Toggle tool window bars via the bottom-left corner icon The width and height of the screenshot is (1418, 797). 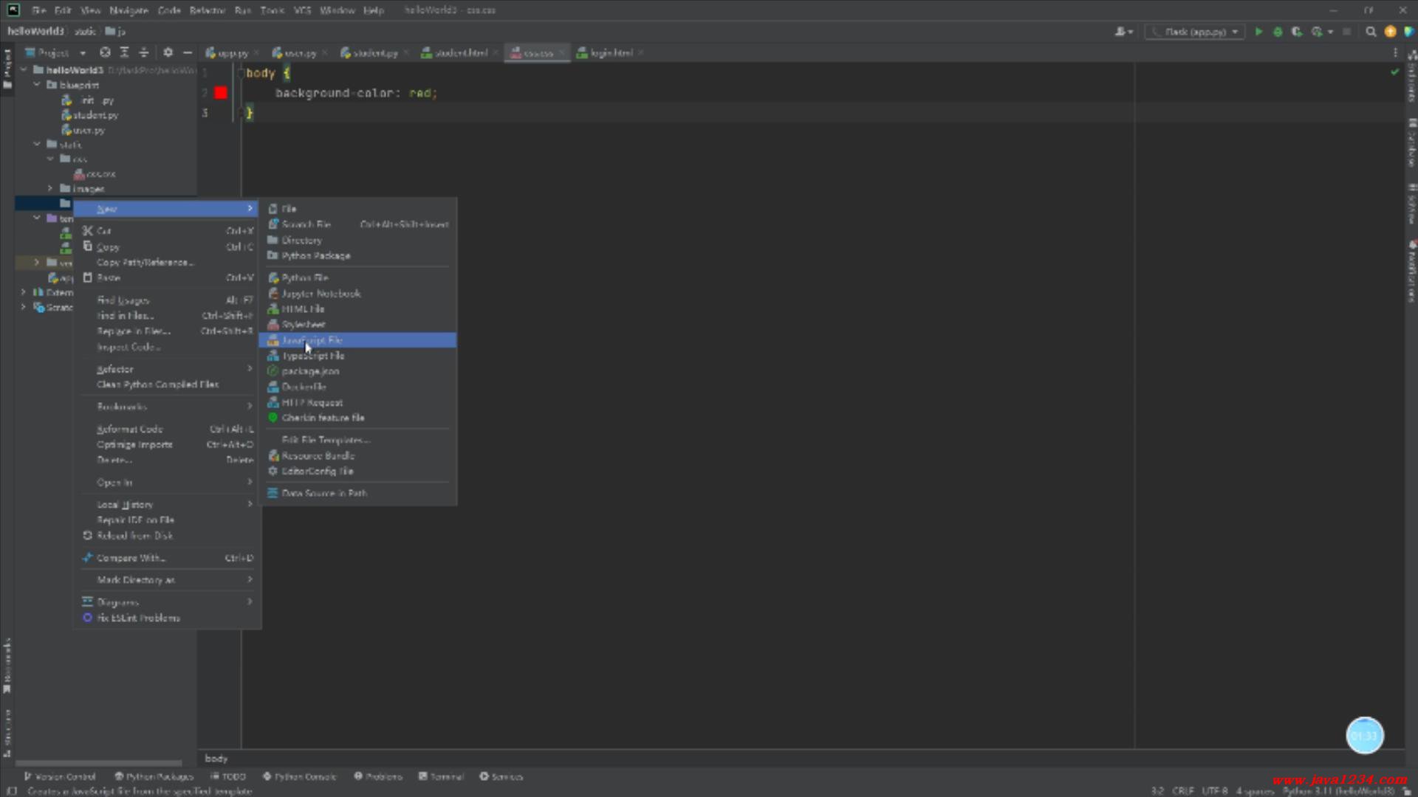coord(12,791)
